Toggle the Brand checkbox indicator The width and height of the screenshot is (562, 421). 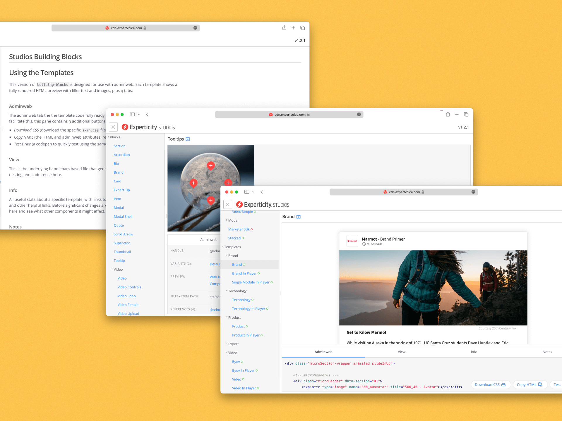pyautogui.click(x=244, y=265)
